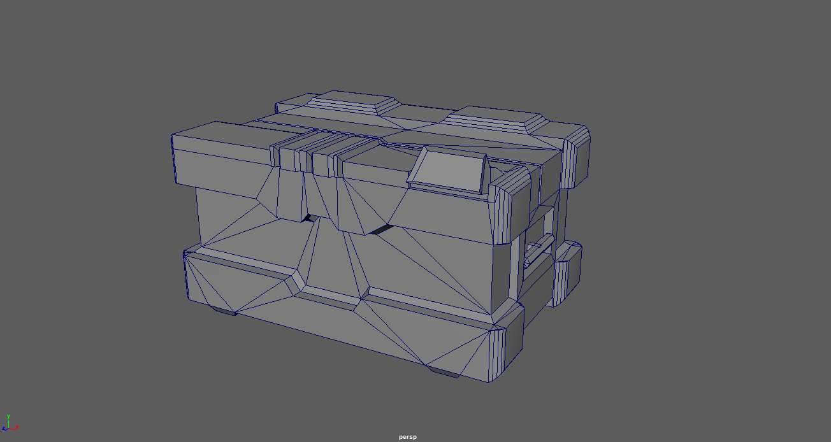831x442 pixels.
Task: Select the front right foot under the crate
Action: [x=444, y=372]
